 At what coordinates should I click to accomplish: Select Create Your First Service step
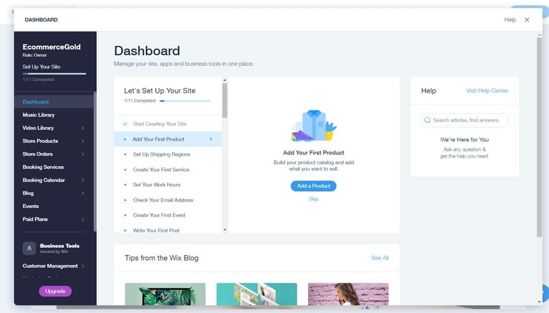click(168, 170)
